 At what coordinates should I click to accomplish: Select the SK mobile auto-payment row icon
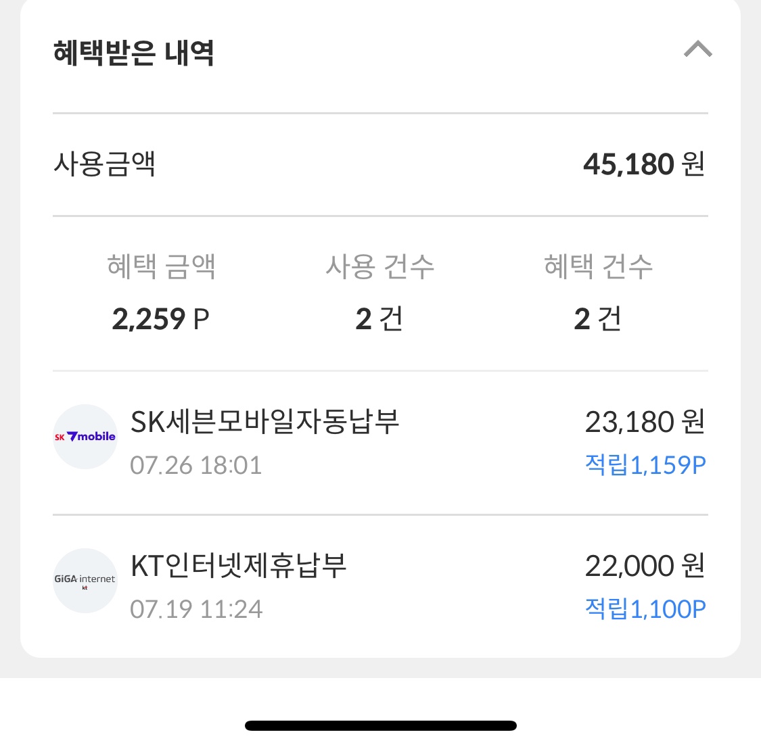point(85,437)
